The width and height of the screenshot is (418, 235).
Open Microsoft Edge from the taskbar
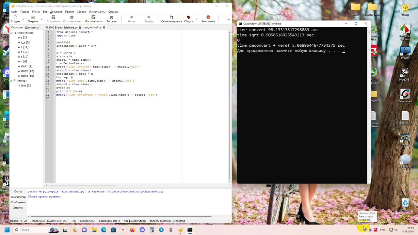(104, 230)
